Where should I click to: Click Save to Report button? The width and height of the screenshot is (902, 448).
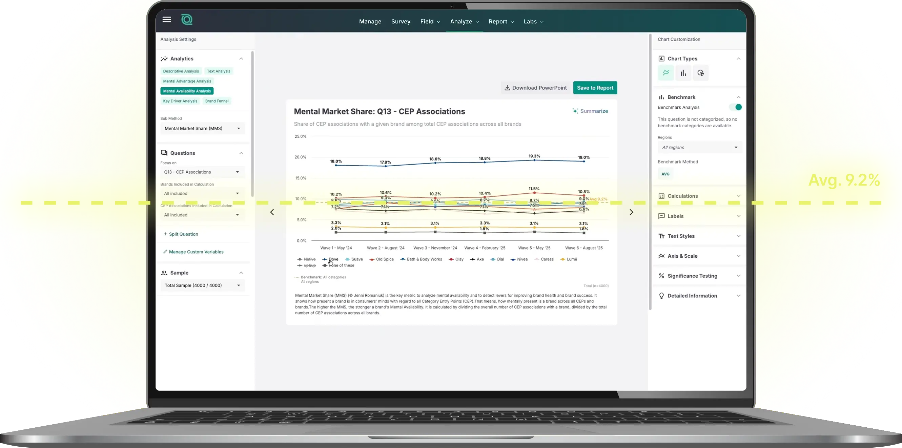595,88
